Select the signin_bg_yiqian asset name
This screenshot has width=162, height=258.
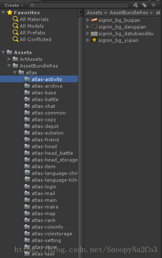tap(118, 40)
